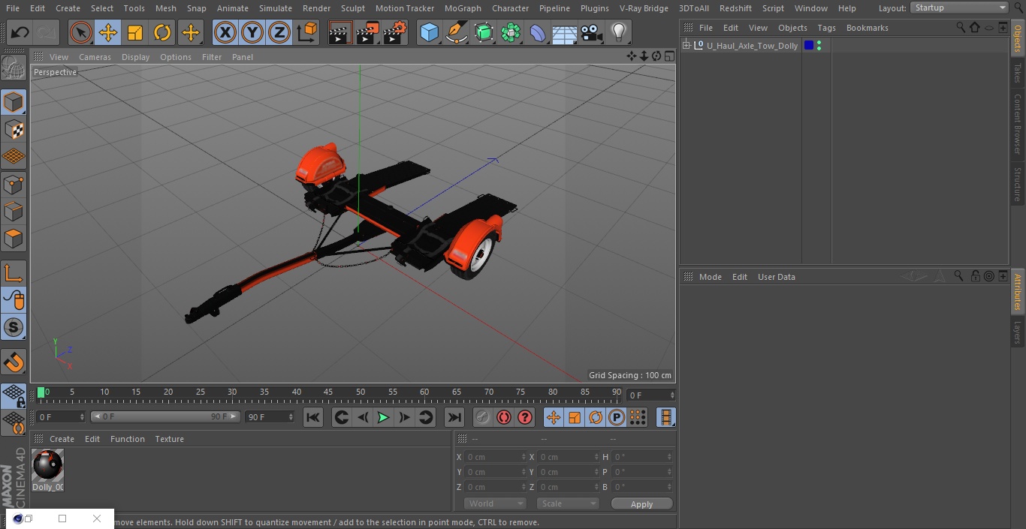Open material manager Texture menu
This screenshot has height=529, width=1026.
coord(169,439)
